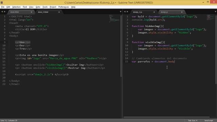
Task: Click the Mostrar Img button line
Action: 60,68
